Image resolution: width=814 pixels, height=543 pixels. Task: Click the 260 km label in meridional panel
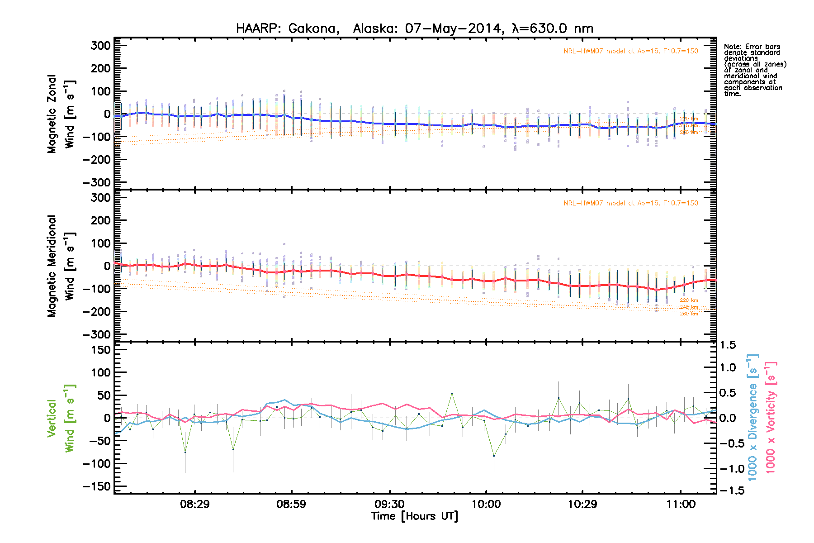click(689, 314)
